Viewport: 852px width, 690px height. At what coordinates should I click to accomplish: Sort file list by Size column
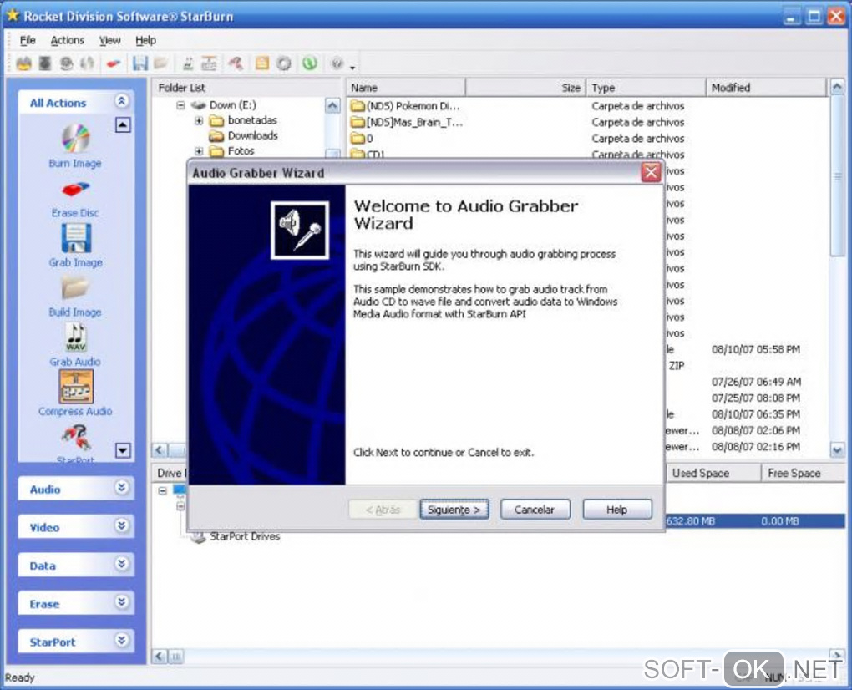click(x=526, y=88)
